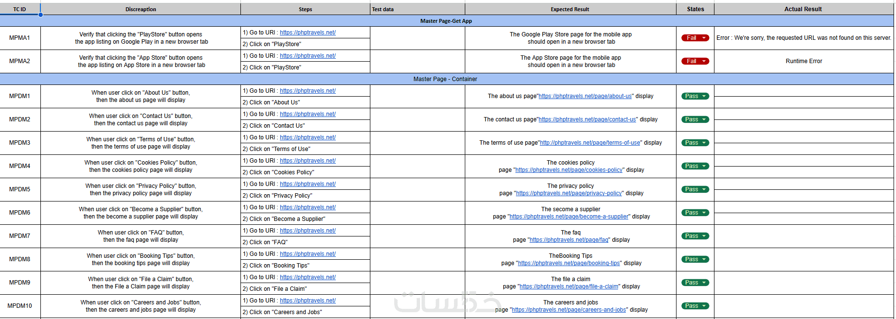Viewport: 896px width, 319px height.
Task: Open the Fail status dropdown for MPMA2
Action: pos(704,61)
